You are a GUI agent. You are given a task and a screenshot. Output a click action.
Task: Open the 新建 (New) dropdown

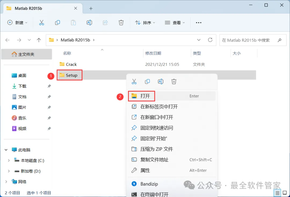pyautogui.click(x=17, y=23)
